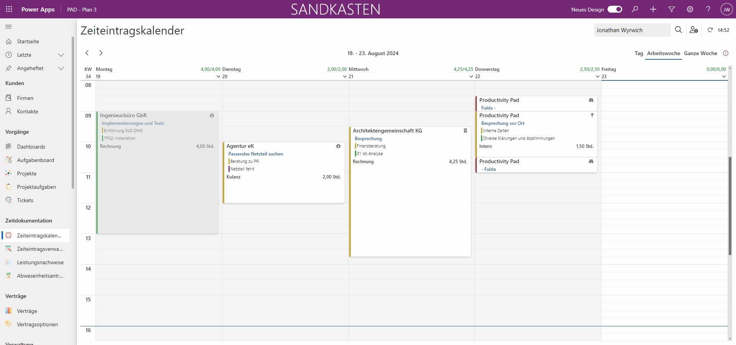
Task: Expand Freitag day chevron
Action: tap(724, 77)
